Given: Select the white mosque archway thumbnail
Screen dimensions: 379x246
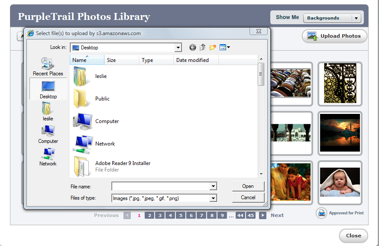Looking at the screenshot, I should pos(291,133).
